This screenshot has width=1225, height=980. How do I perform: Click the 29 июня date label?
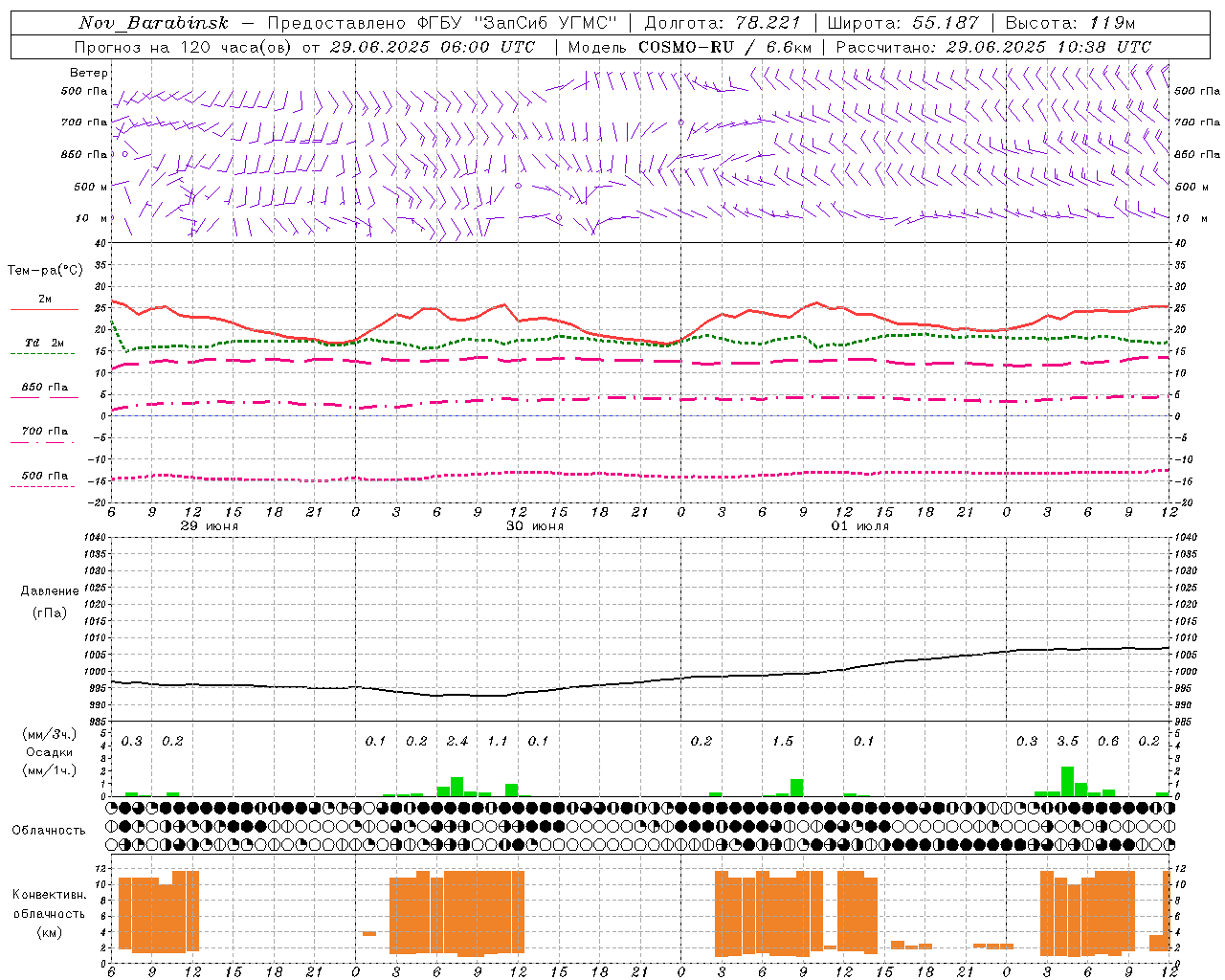click(209, 526)
